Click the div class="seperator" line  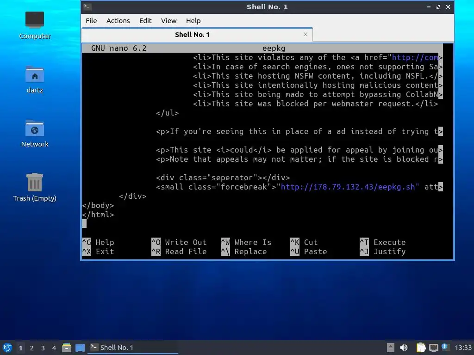223,177
